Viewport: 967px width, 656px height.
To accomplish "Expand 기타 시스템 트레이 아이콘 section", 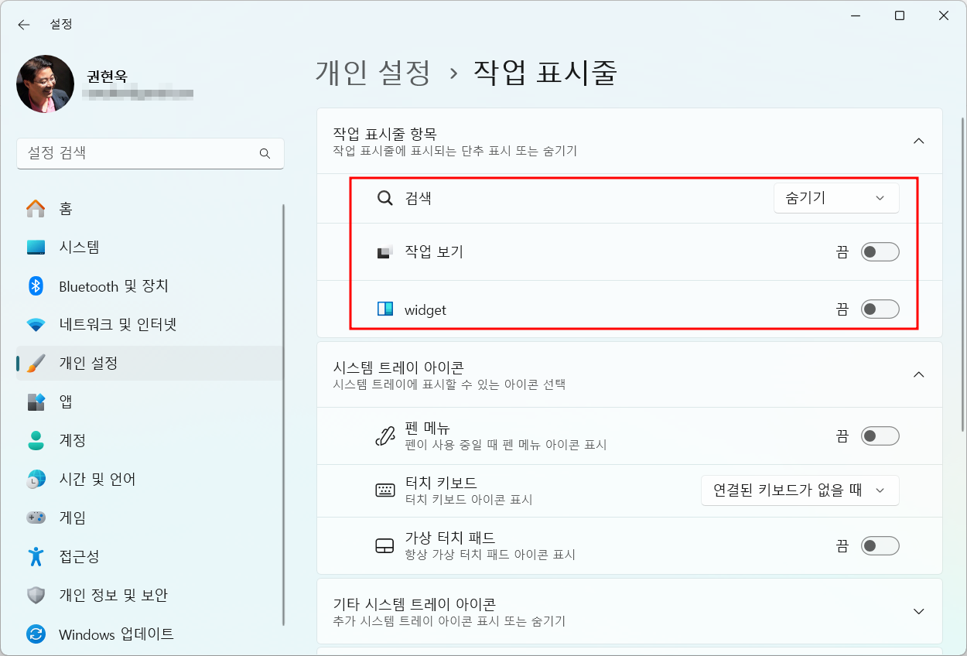I will [x=918, y=611].
